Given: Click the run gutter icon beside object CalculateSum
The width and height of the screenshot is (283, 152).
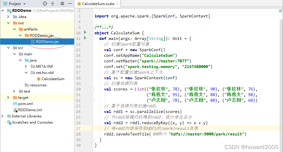Looking at the screenshot, I should [85, 33].
